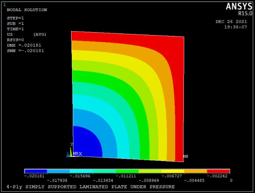255x193 pixels.
Task: Click the orange legend color segment
Action: [x=195, y=171]
